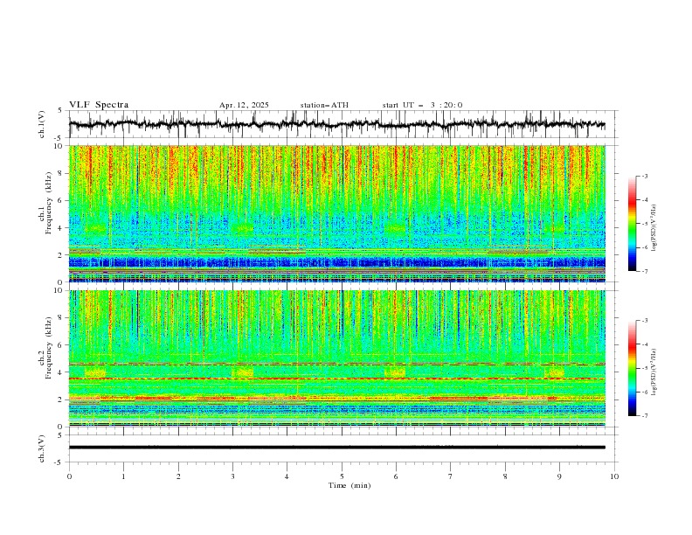Click the 'start UT = 3:20:0' text

(x=422, y=105)
